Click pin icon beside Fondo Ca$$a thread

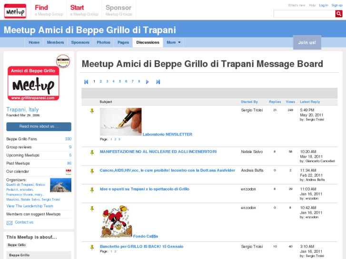coord(92,209)
